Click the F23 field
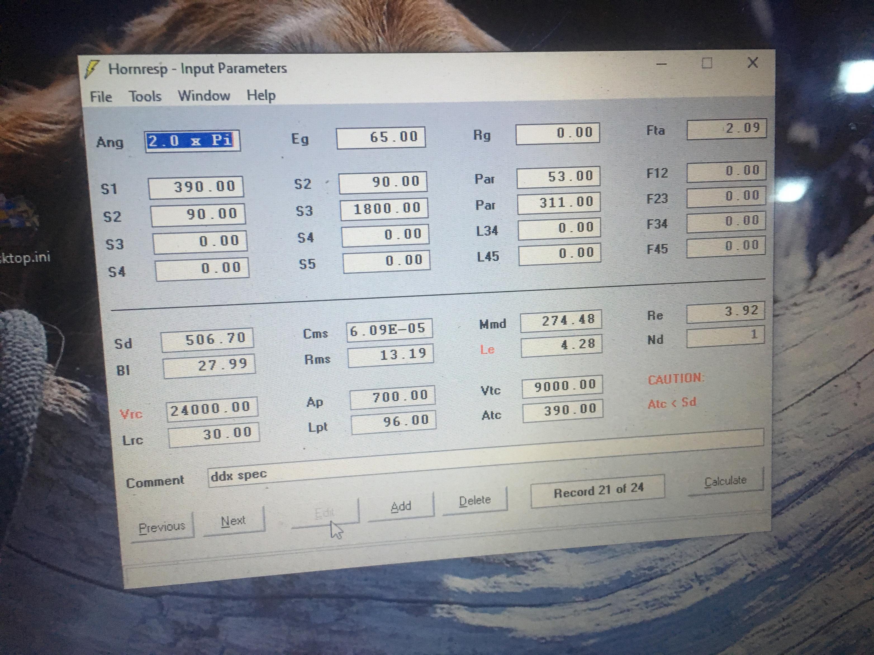The height and width of the screenshot is (655, 874). tap(726, 197)
